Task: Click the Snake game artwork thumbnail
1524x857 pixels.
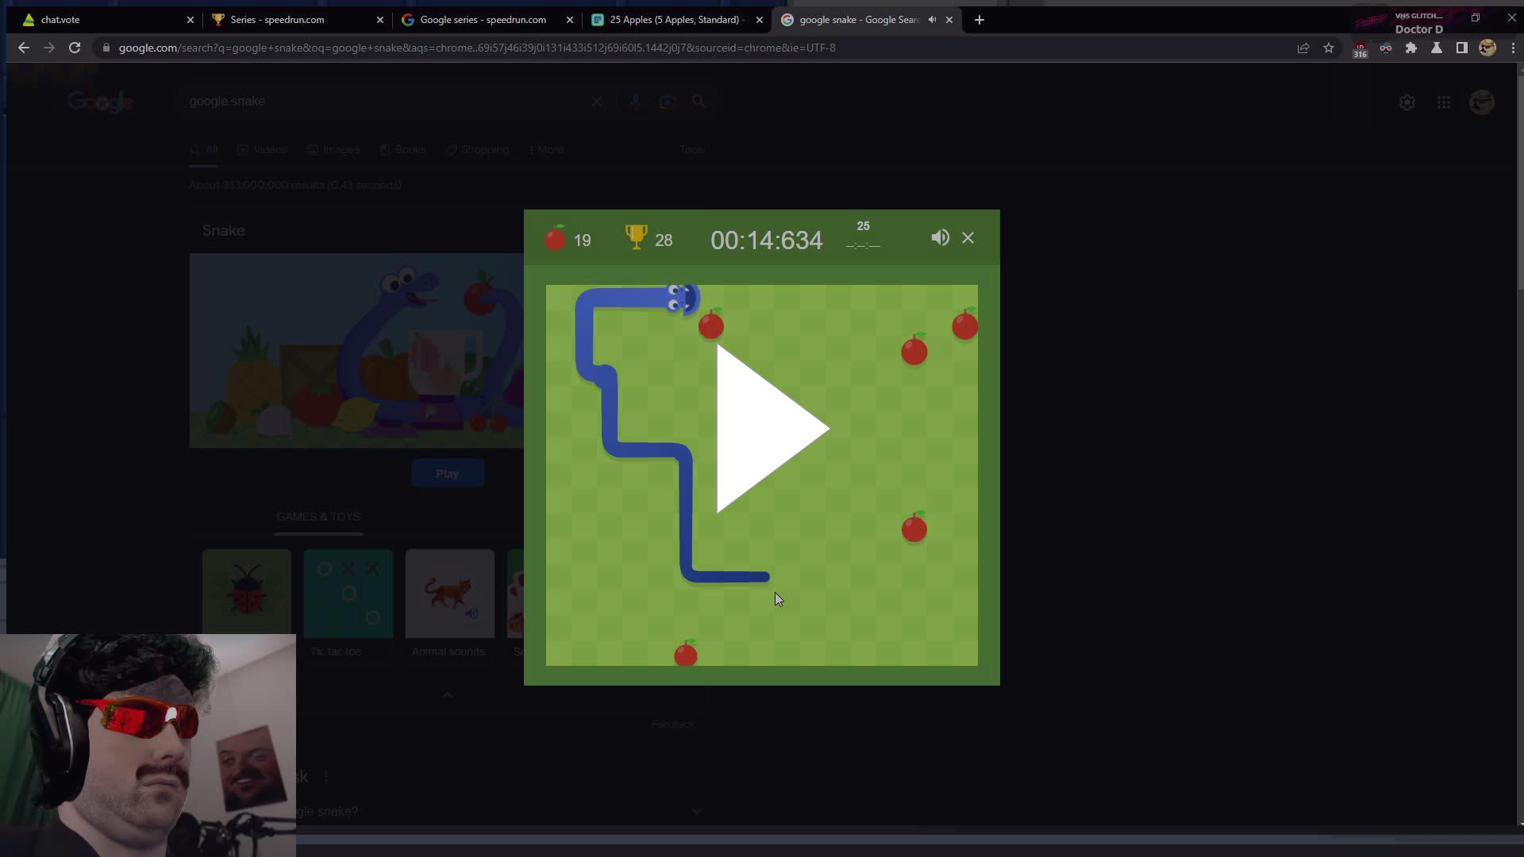Action: point(356,351)
